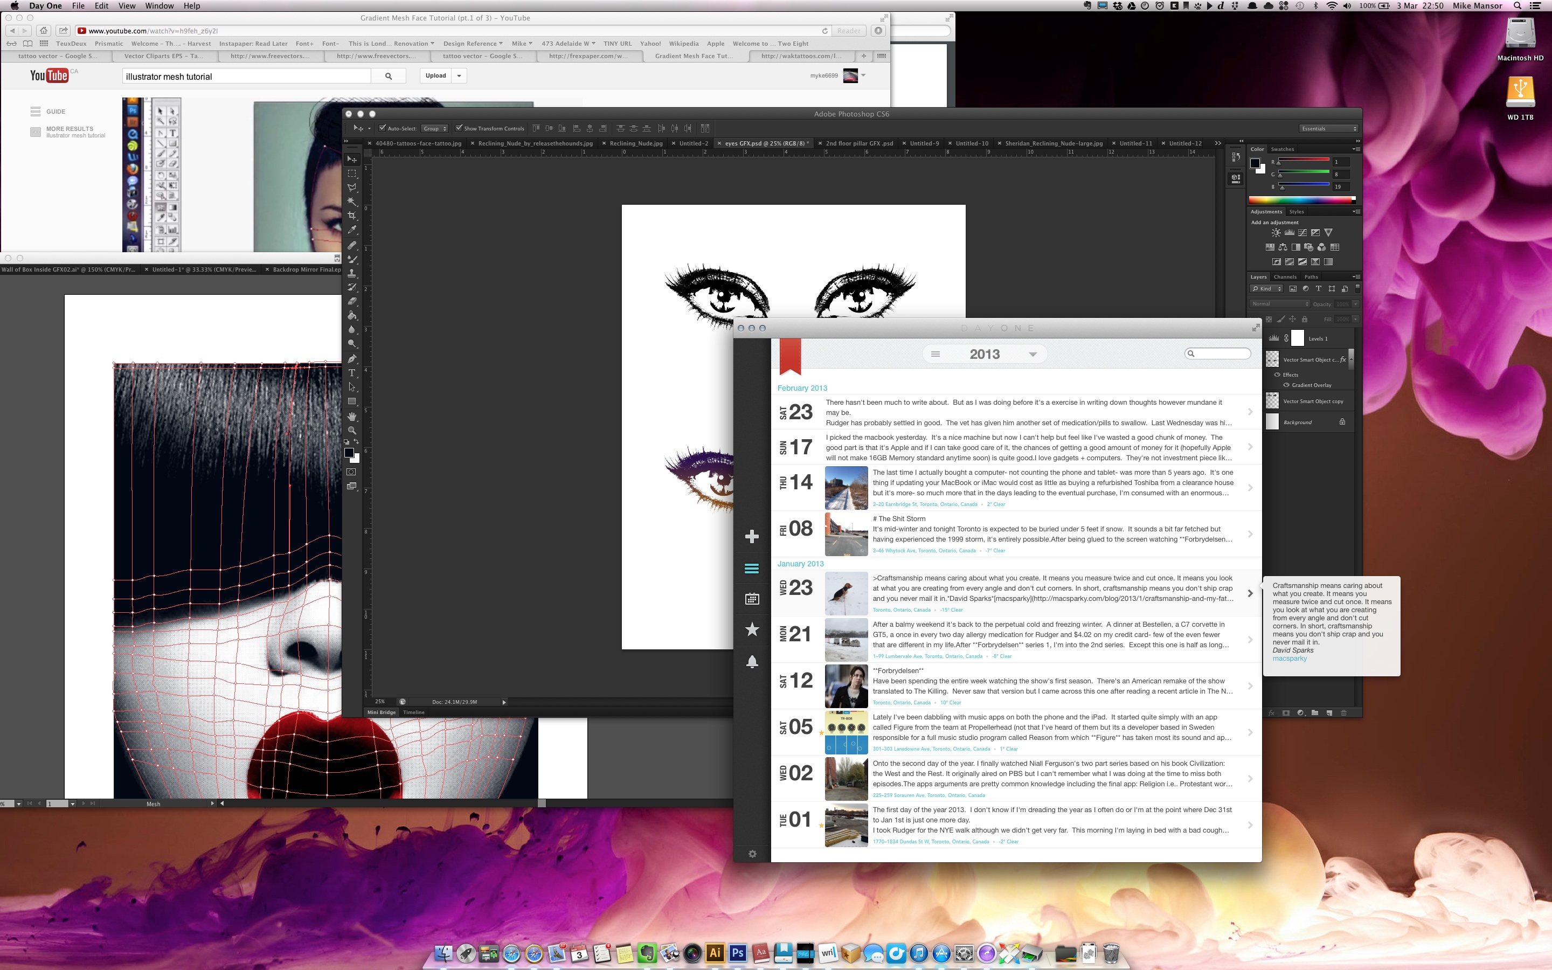Open the macsparky link in popup
Screen dimensions: 1552x970
point(1289,659)
